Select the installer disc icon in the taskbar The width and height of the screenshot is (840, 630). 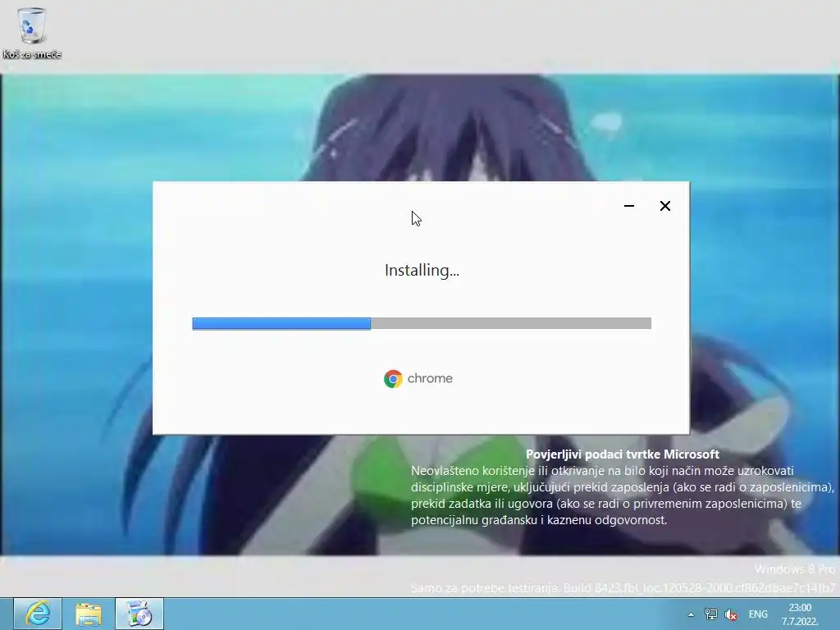pyautogui.click(x=139, y=614)
